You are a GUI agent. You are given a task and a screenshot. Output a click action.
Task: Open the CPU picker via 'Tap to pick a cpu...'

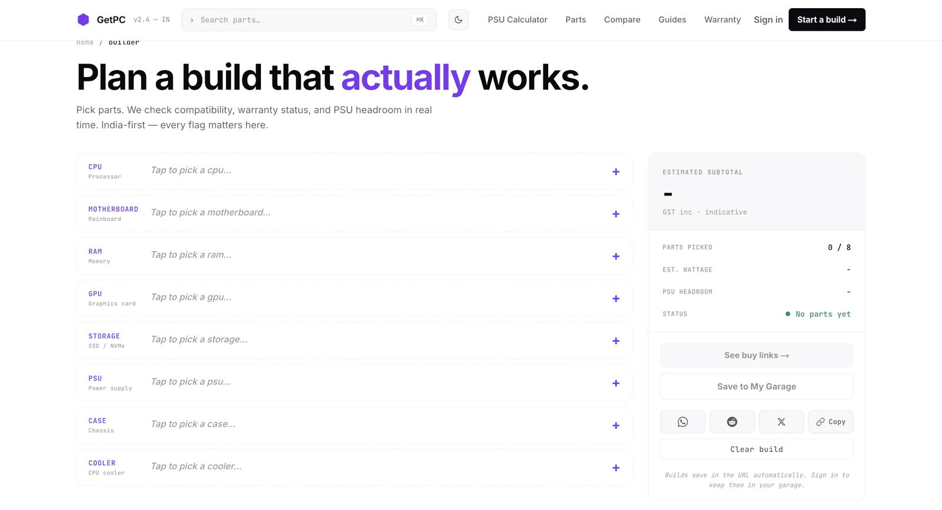191,170
